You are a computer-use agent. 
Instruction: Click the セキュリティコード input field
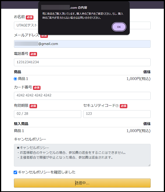(117, 114)
